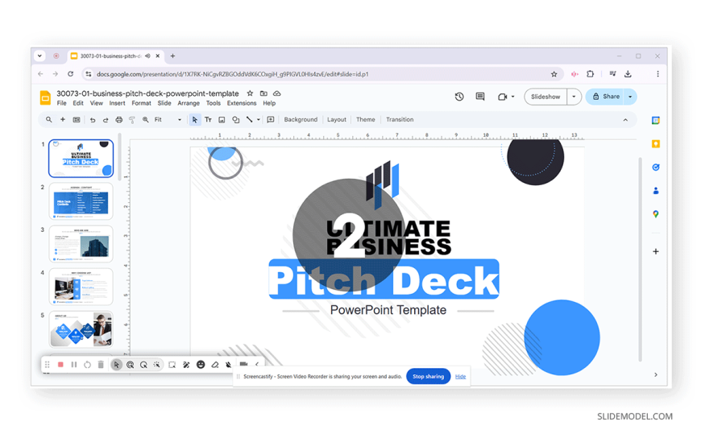
Task: Toggle Screencastify sparkle cursor effect
Action: 156,365
